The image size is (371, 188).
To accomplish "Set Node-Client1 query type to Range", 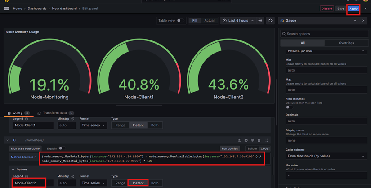I will pyautogui.click(x=121, y=125).
